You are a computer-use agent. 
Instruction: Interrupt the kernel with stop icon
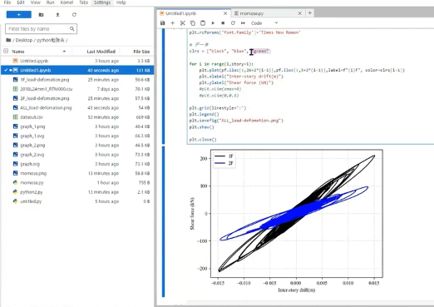pos(223,23)
